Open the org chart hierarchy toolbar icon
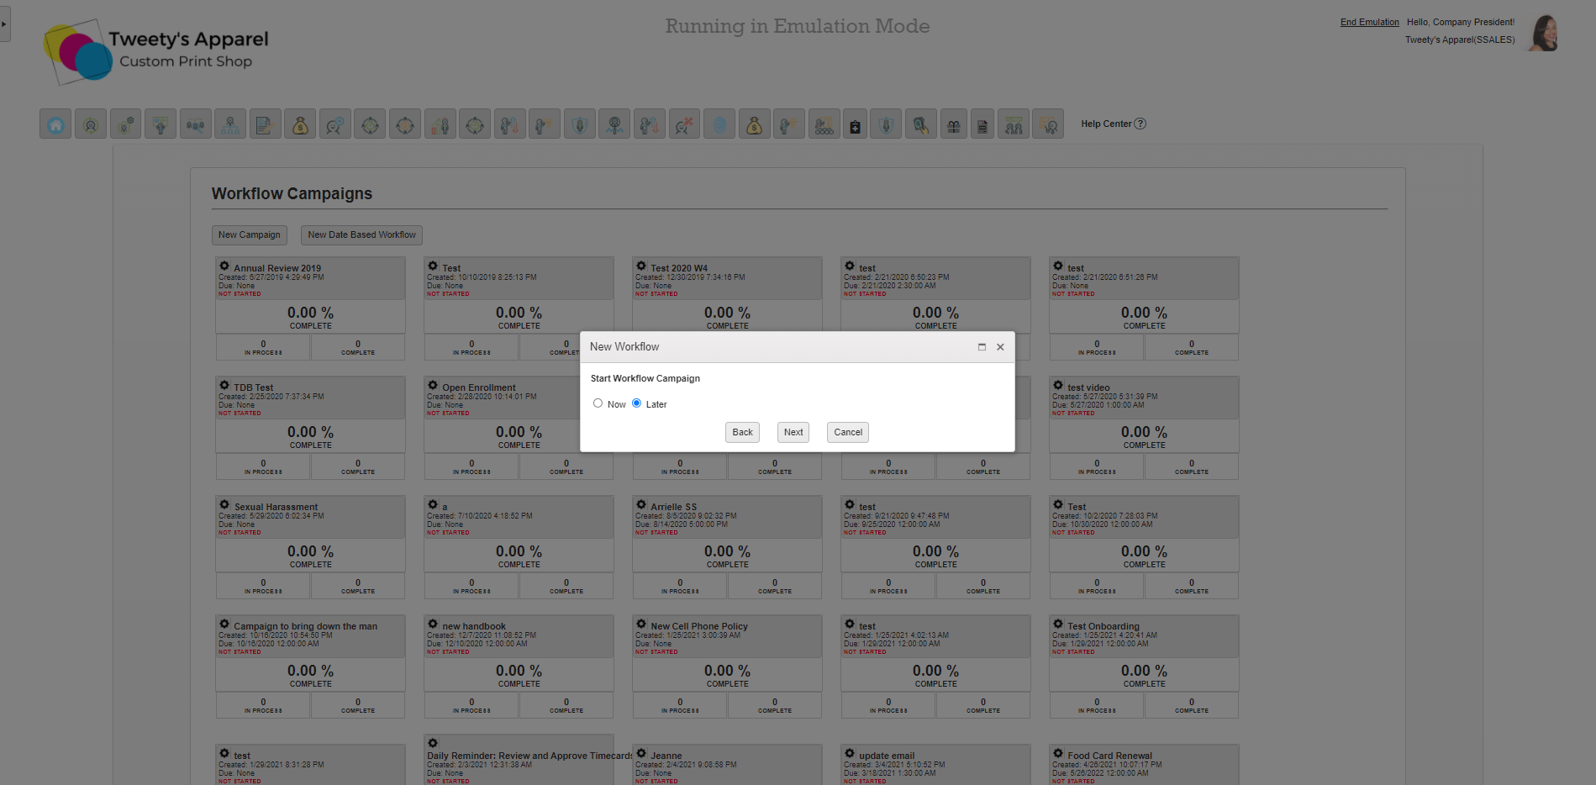1596x785 pixels. 230,124
